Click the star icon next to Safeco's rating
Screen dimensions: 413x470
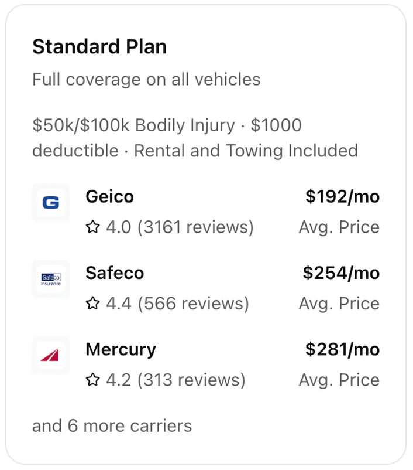coord(92,304)
